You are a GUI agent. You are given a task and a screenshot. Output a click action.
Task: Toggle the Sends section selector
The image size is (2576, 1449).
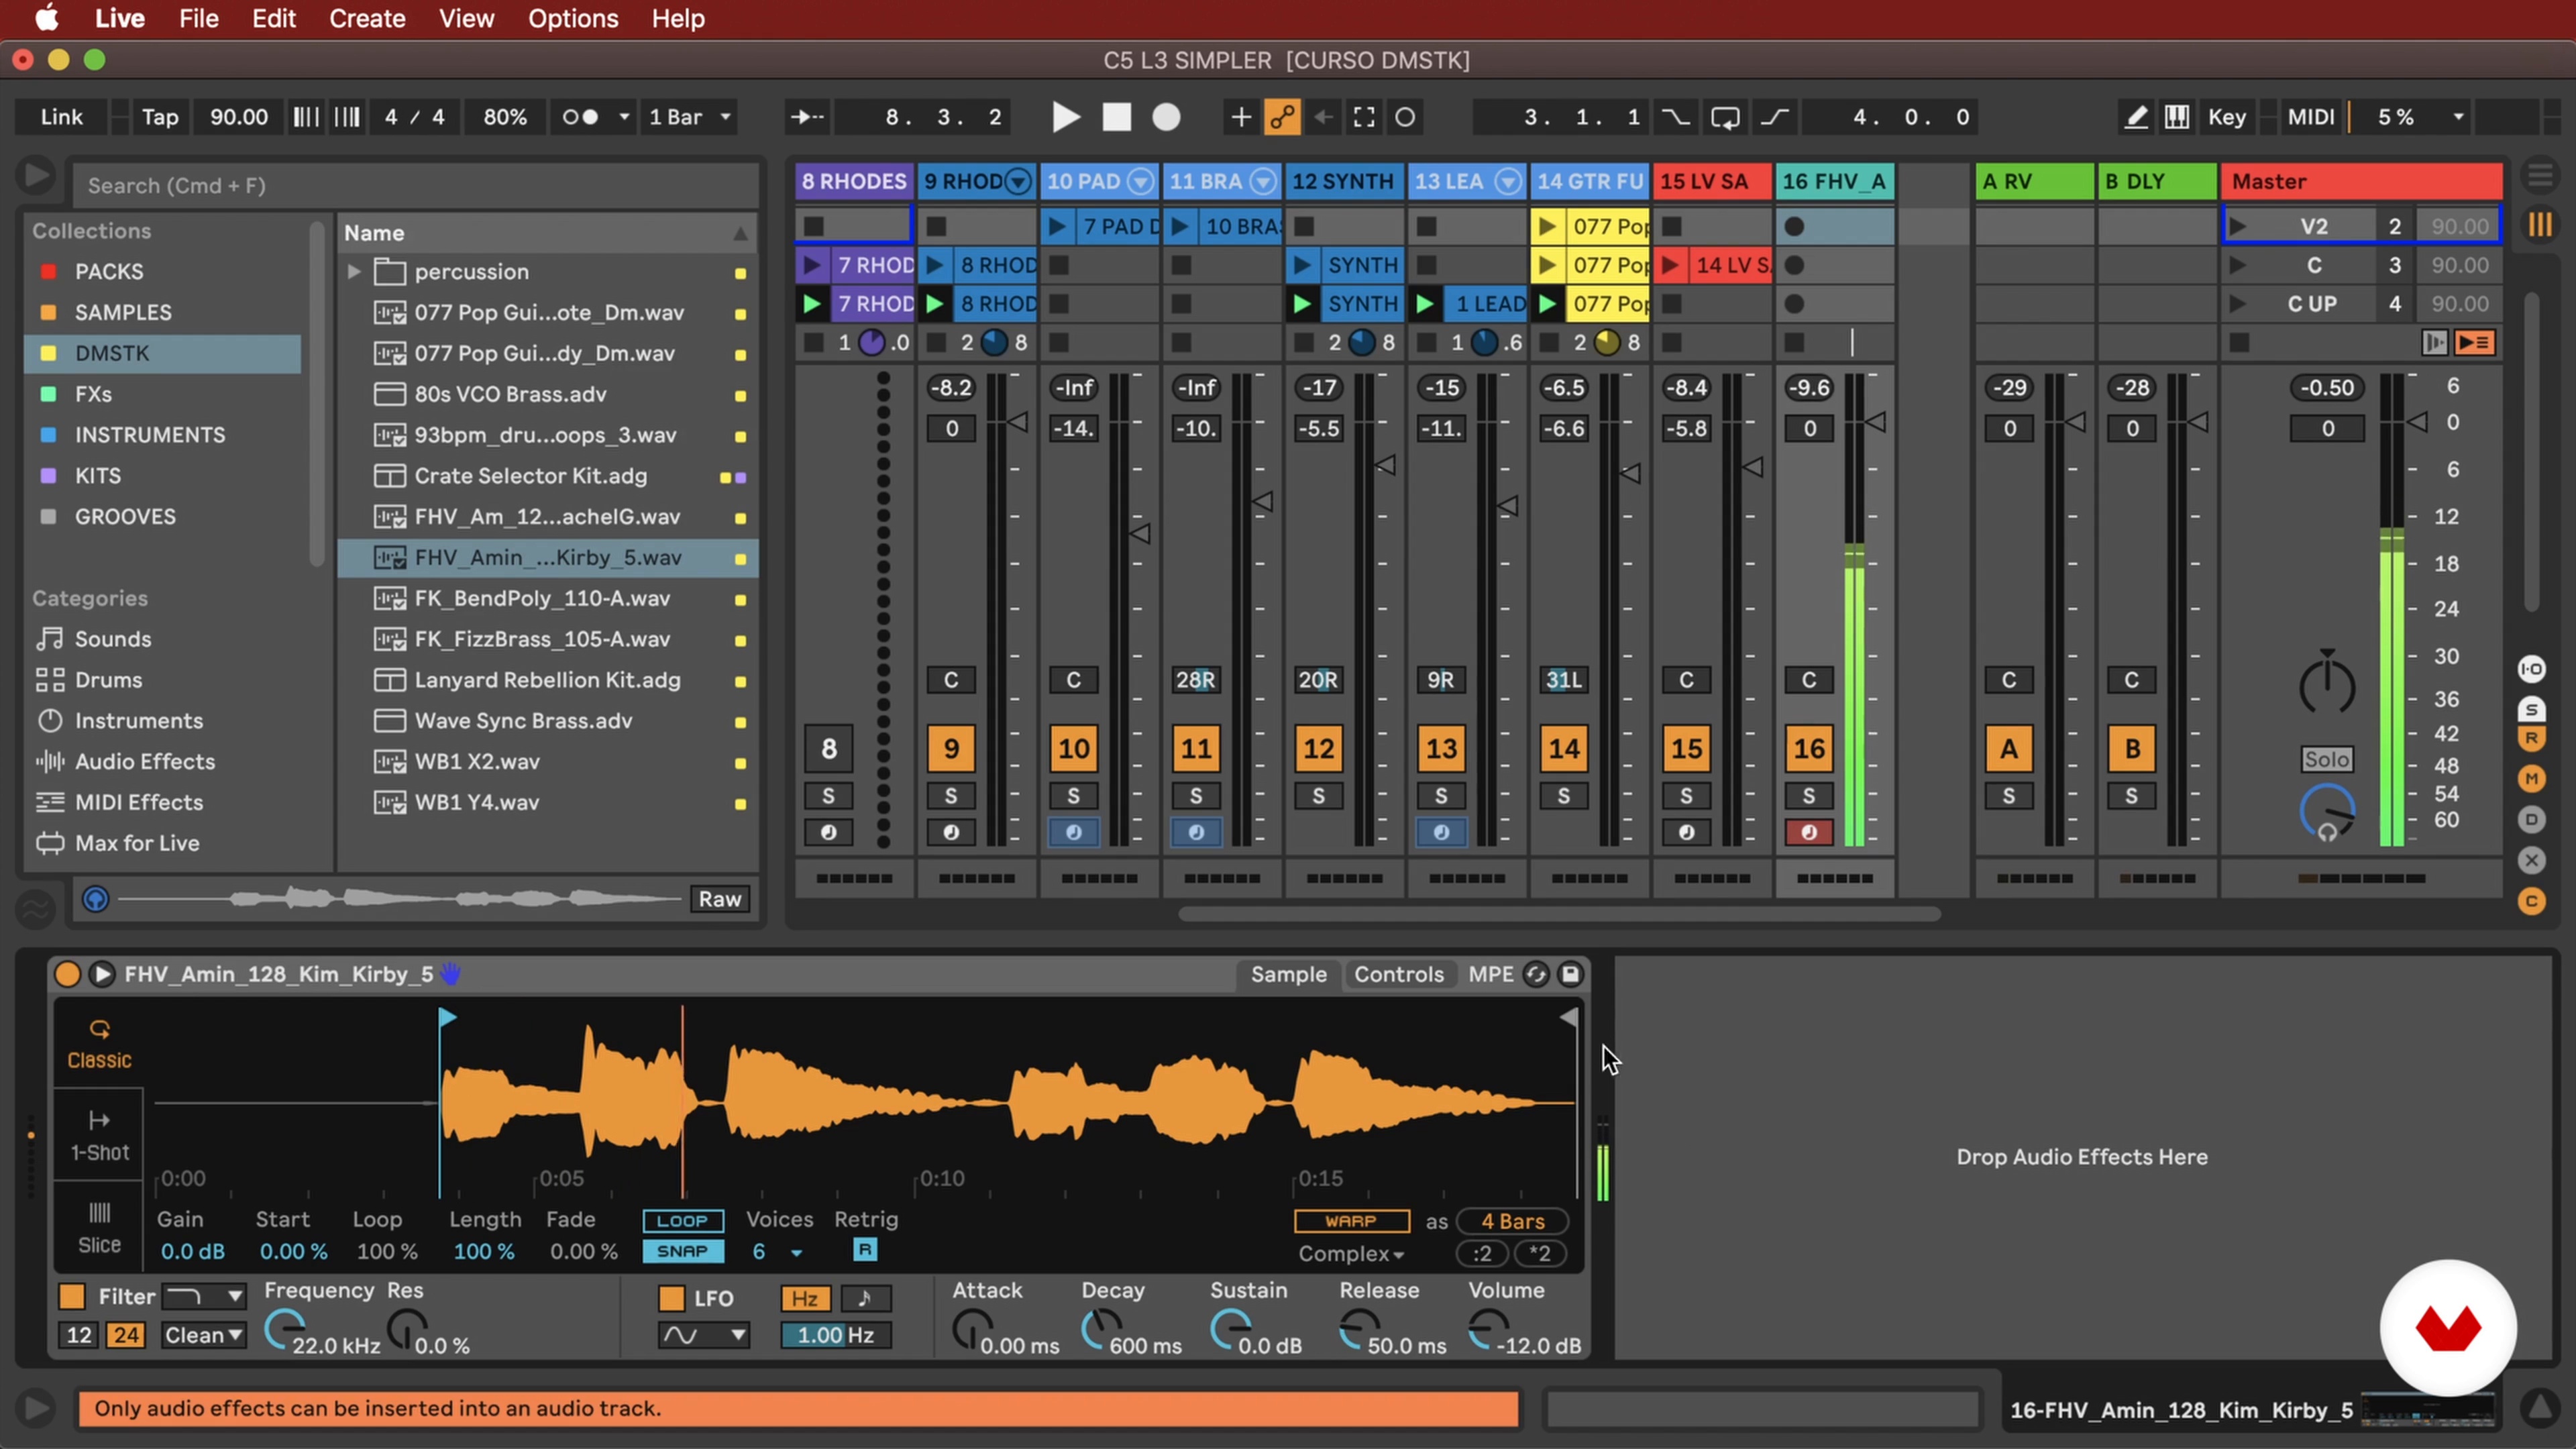(2531, 709)
